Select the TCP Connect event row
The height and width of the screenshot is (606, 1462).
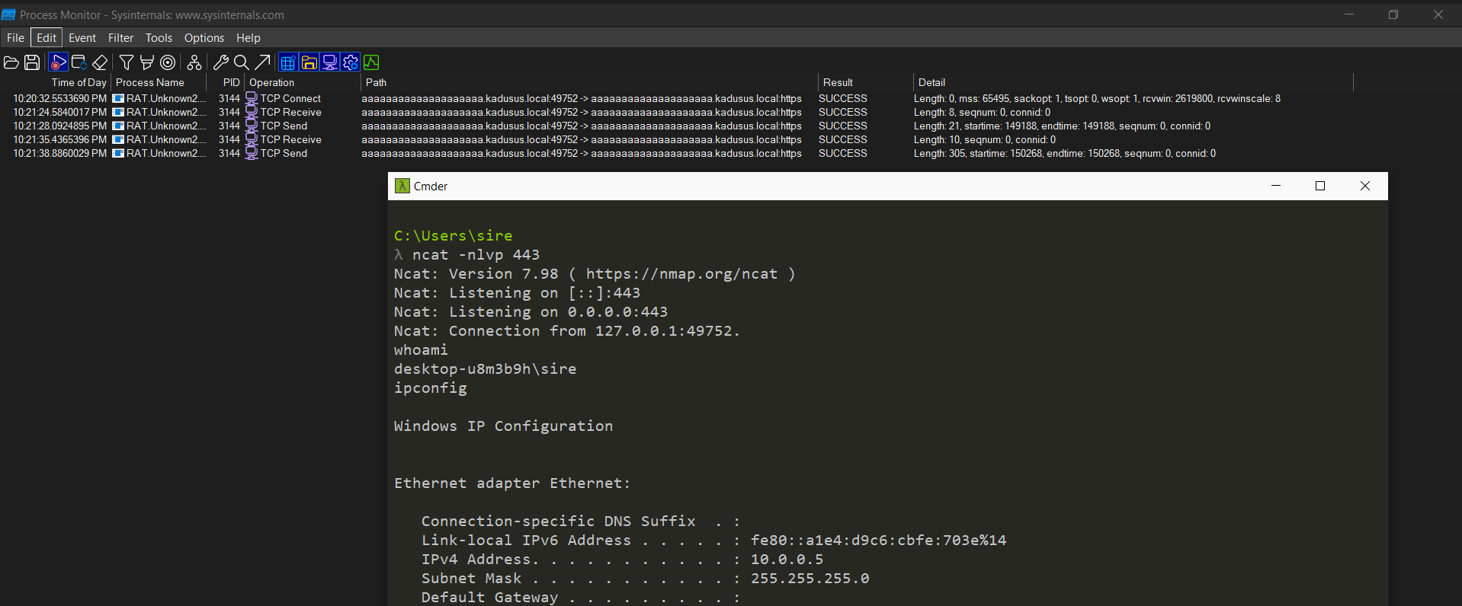pos(290,98)
